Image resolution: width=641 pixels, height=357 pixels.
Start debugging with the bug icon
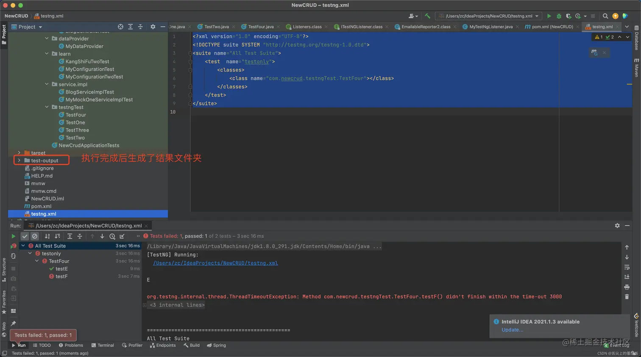[559, 16]
